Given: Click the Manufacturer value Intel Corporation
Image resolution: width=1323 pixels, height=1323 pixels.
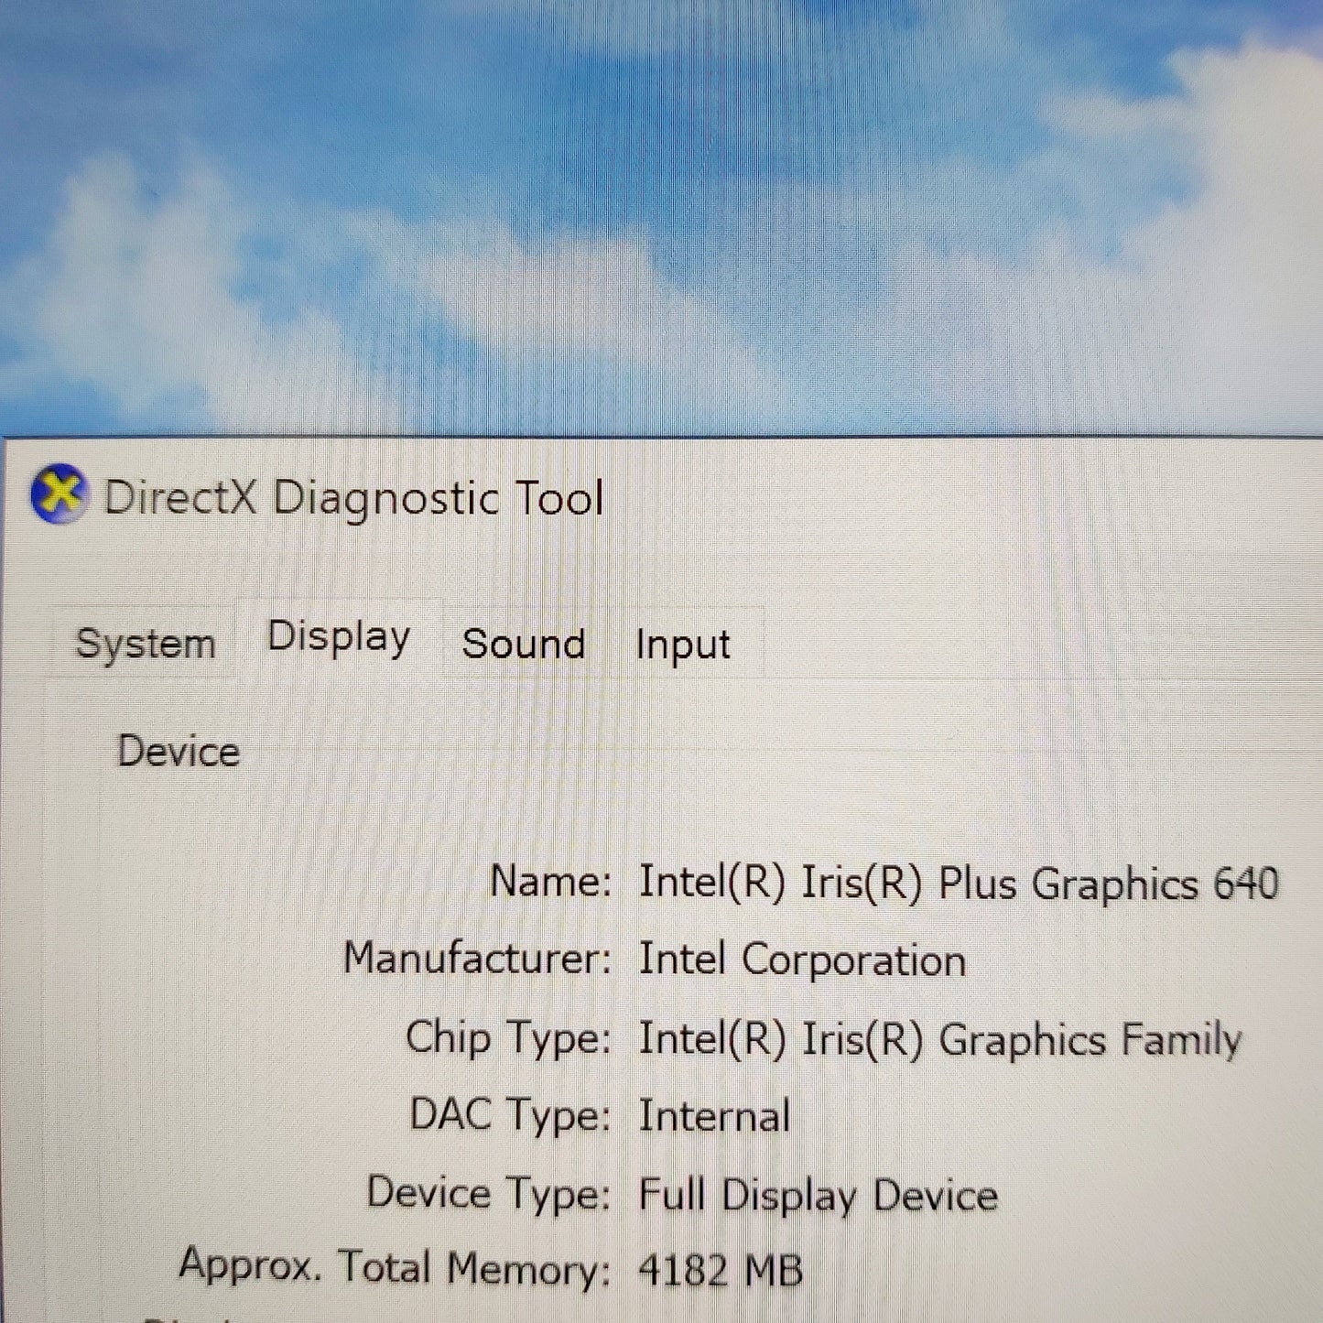Looking at the screenshot, I should click(x=803, y=961).
